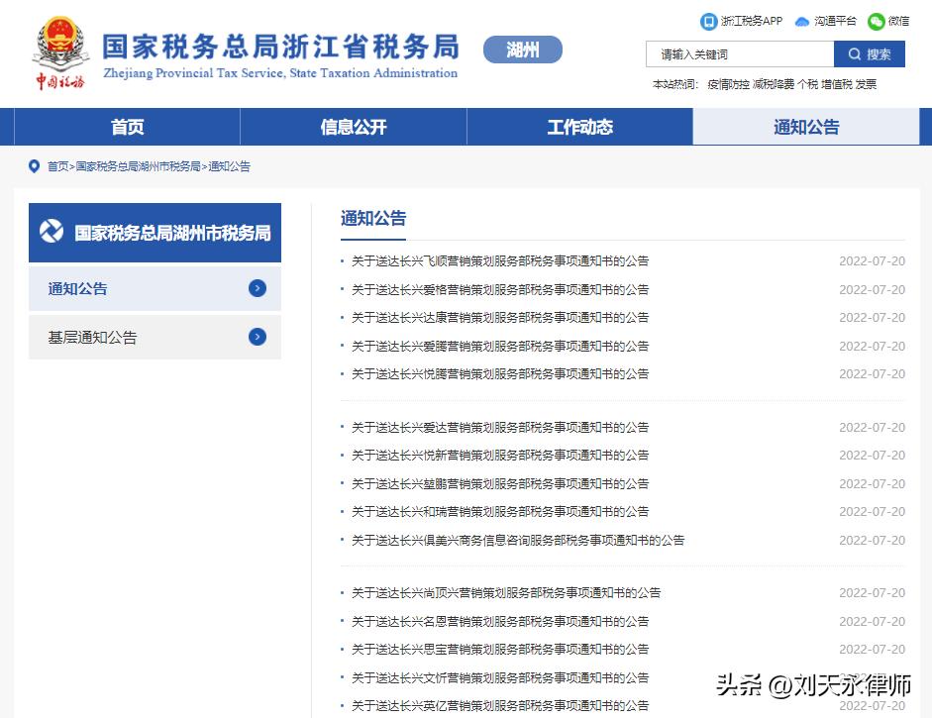
Task: Select the 工作动态 navigation tab
Action: tap(579, 127)
